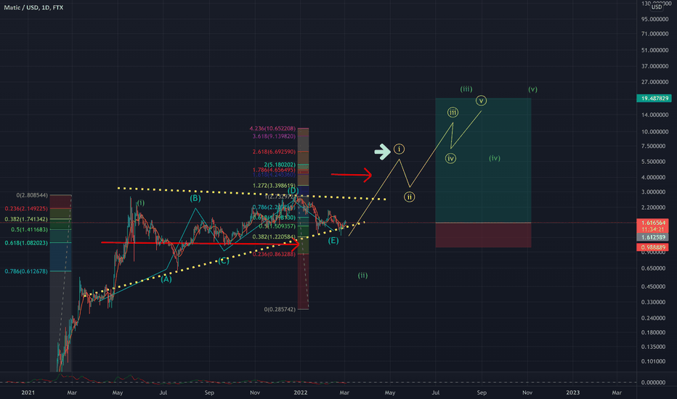677x399 pixels.
Task: Click the 14.000000 price axis label
Action: 654,115
